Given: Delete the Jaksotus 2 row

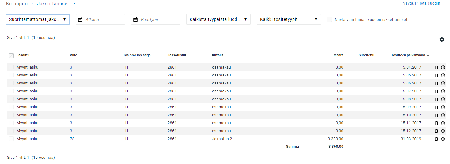Looking at the screenshot, I should click(436, 139).
